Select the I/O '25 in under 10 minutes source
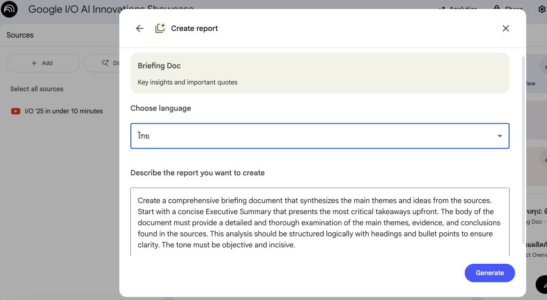This screenshot has height=300, width=547. (64, 111)
